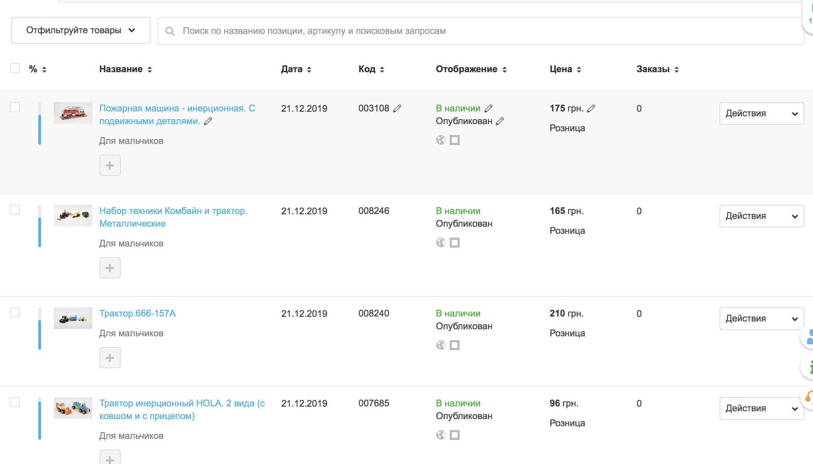813x464 pixels.
Task: Open Трактор.666-157А product link
Action: click(137, 313)
